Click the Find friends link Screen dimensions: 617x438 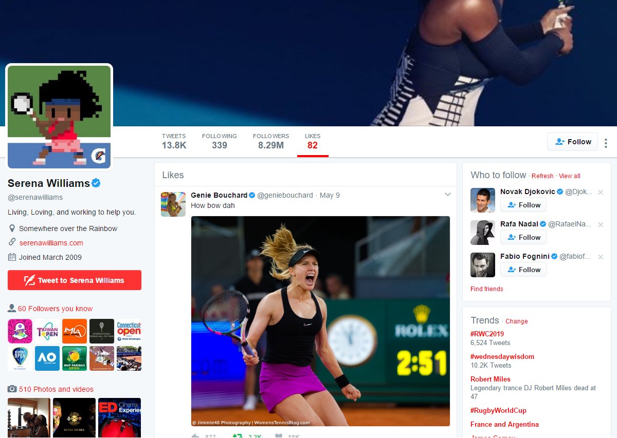coord(487,289)
